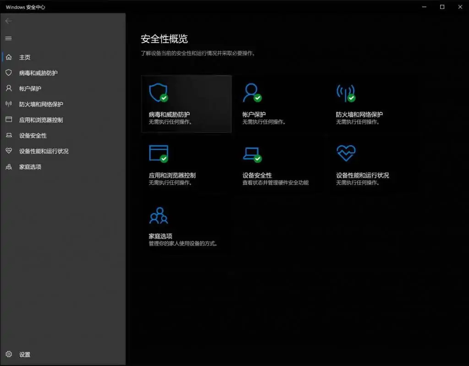Click the 主页 home icon in sidebar

coord(8,57)
